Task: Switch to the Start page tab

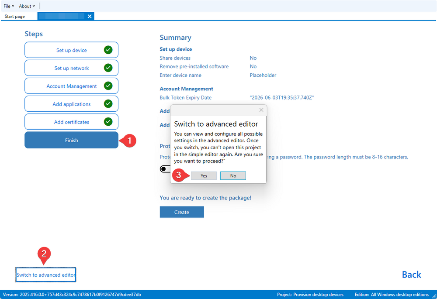Action: 15,17
